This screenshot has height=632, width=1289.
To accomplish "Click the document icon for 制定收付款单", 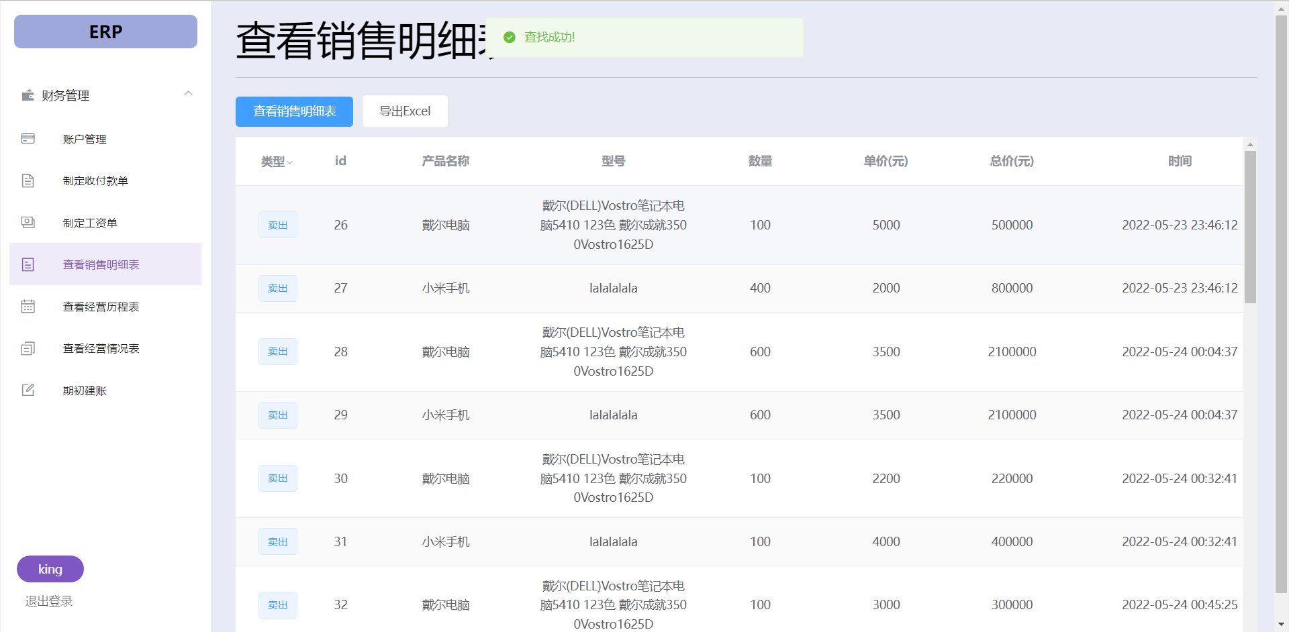I will click(x=28, y=180).
